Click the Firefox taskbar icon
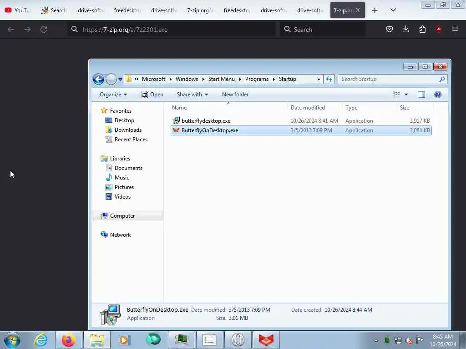This screenshot has height=349, width=466. [x=68, y=340]
